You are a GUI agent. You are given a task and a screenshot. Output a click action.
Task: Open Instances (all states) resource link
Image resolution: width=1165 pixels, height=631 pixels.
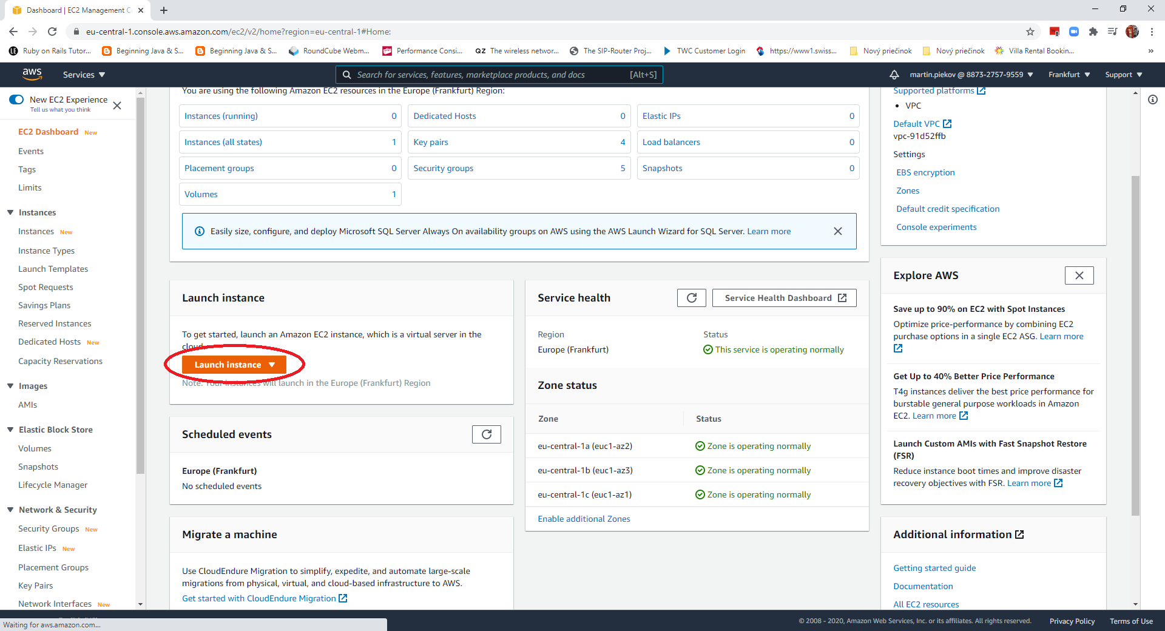point(223,142)
